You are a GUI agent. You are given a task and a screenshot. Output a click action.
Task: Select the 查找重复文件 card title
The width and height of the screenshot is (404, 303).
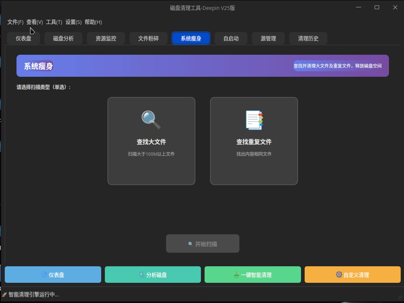pos(254,142)
